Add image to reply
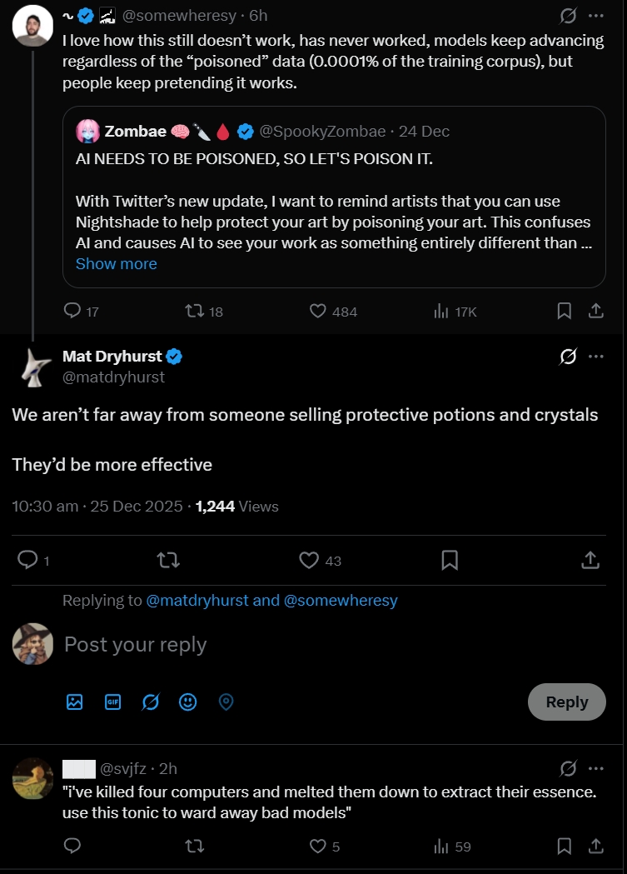Image resolution: width=627 pixels, height=874 pixels. click(x=75, y=702)
